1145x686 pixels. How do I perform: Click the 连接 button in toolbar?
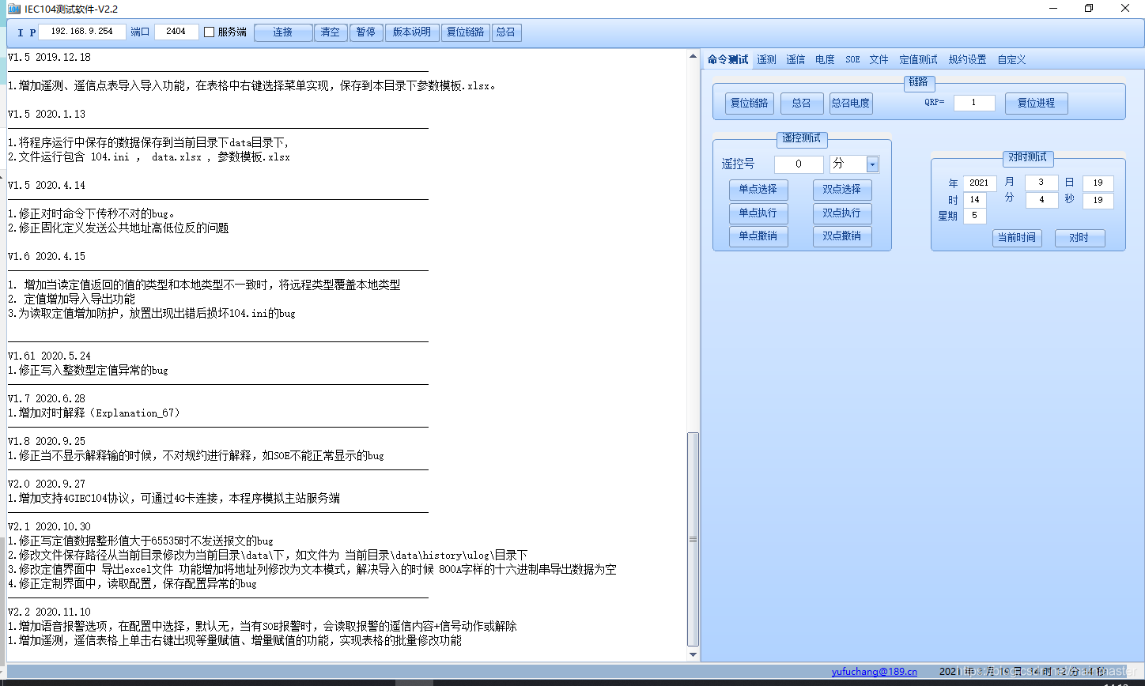click(x=283, y=32)
